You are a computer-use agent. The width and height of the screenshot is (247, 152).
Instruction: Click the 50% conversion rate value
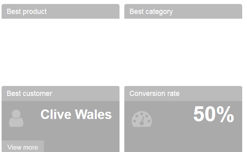(214, 114)
